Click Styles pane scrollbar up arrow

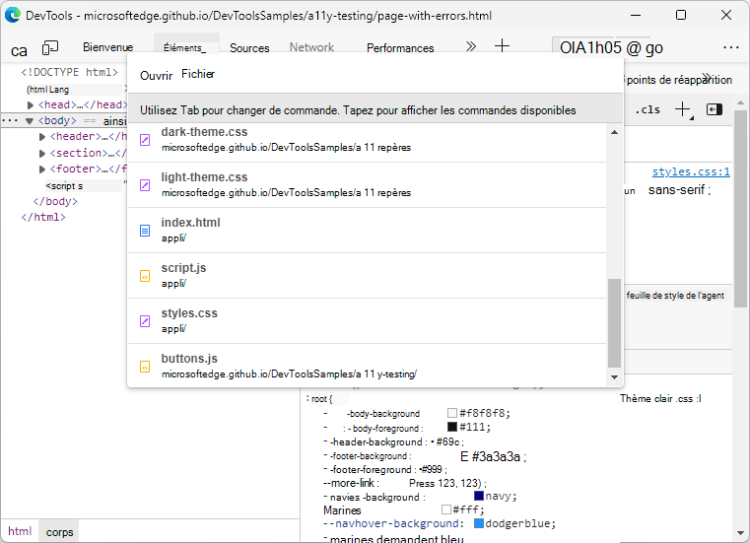740,102
